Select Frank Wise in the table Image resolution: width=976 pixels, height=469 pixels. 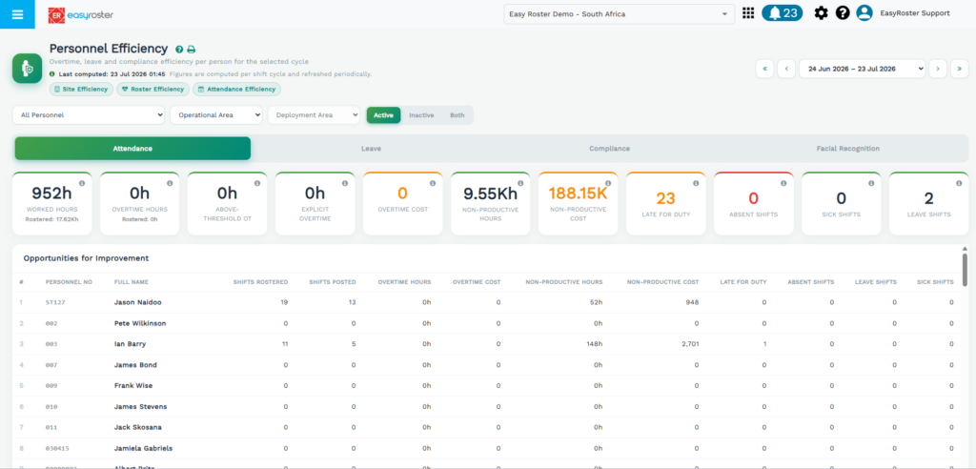coord(133,385)
